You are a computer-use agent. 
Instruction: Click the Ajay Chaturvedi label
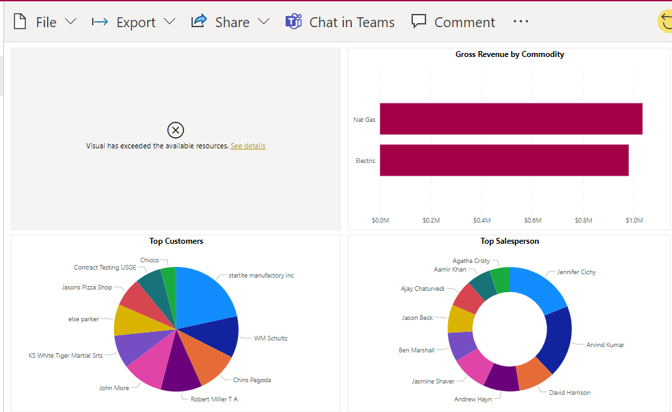tap(423, 289)
